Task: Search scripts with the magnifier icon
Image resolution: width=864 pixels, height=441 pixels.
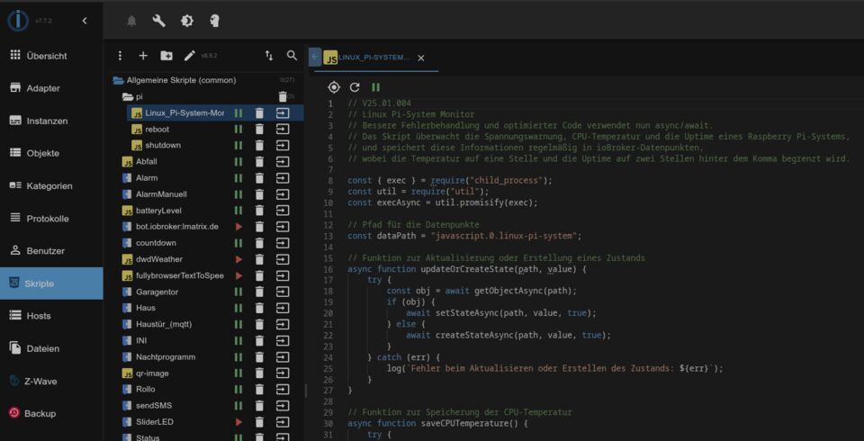Action: 292,56
